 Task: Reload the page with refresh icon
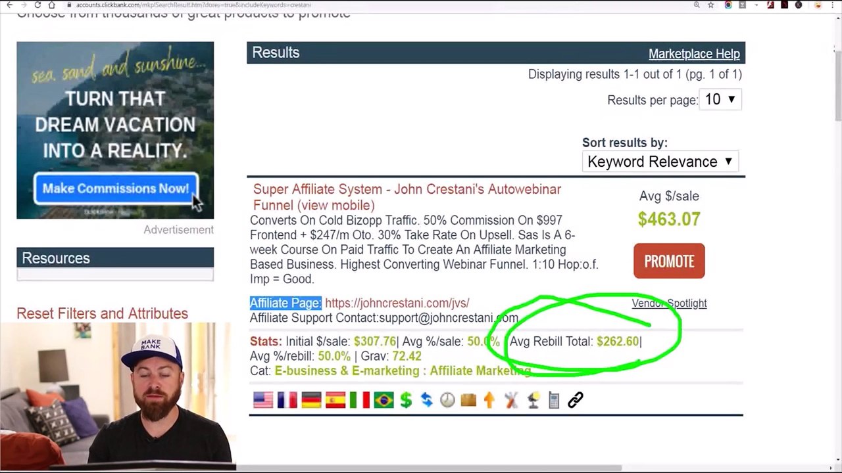tap(38, 5)
